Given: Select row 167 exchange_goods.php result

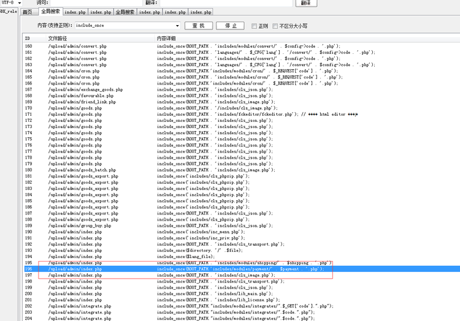Looking at the screenshot, I should pos(184,90).
